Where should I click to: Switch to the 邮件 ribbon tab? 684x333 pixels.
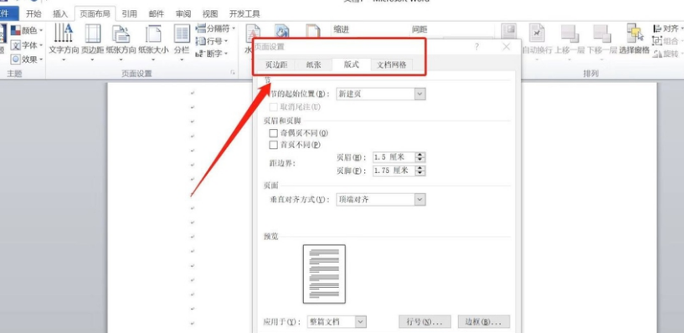tap(157, 13)
